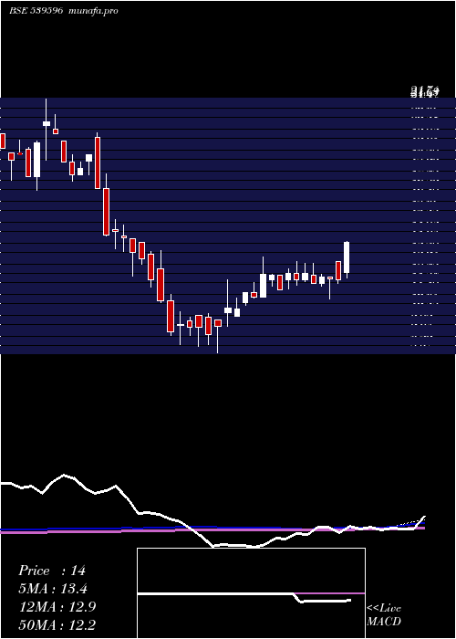Click the overlapping price labels atop the price axis

click(425, 91)
